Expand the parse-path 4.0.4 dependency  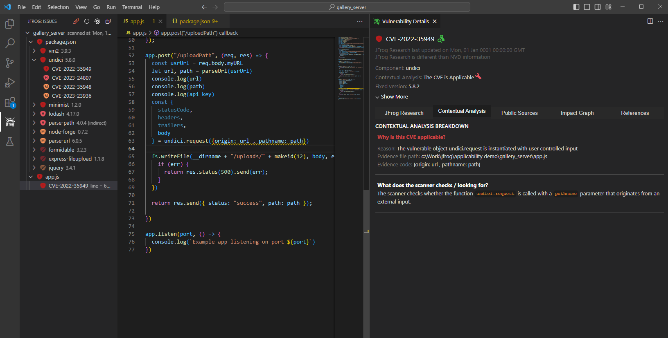tap(34, 123)
